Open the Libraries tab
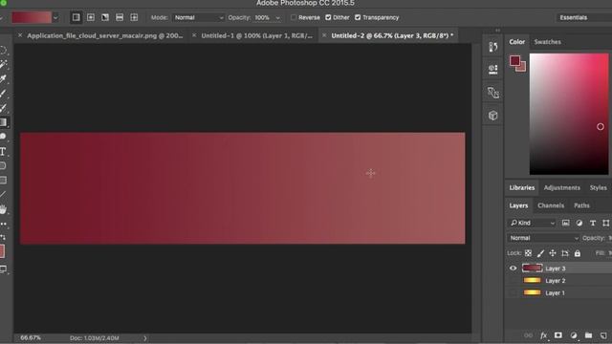Viewport: 612px width, 344px height. 521,187
